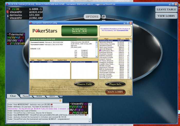The width and height of the screenshot is (180, 126).
Task: Select VincentFirst (Russia) in rank list
Action: [114, 41]
